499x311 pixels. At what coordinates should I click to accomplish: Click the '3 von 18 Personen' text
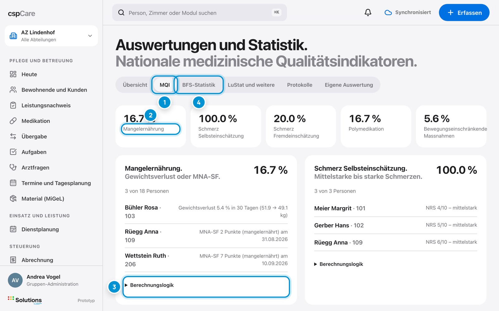click(147, 191)
